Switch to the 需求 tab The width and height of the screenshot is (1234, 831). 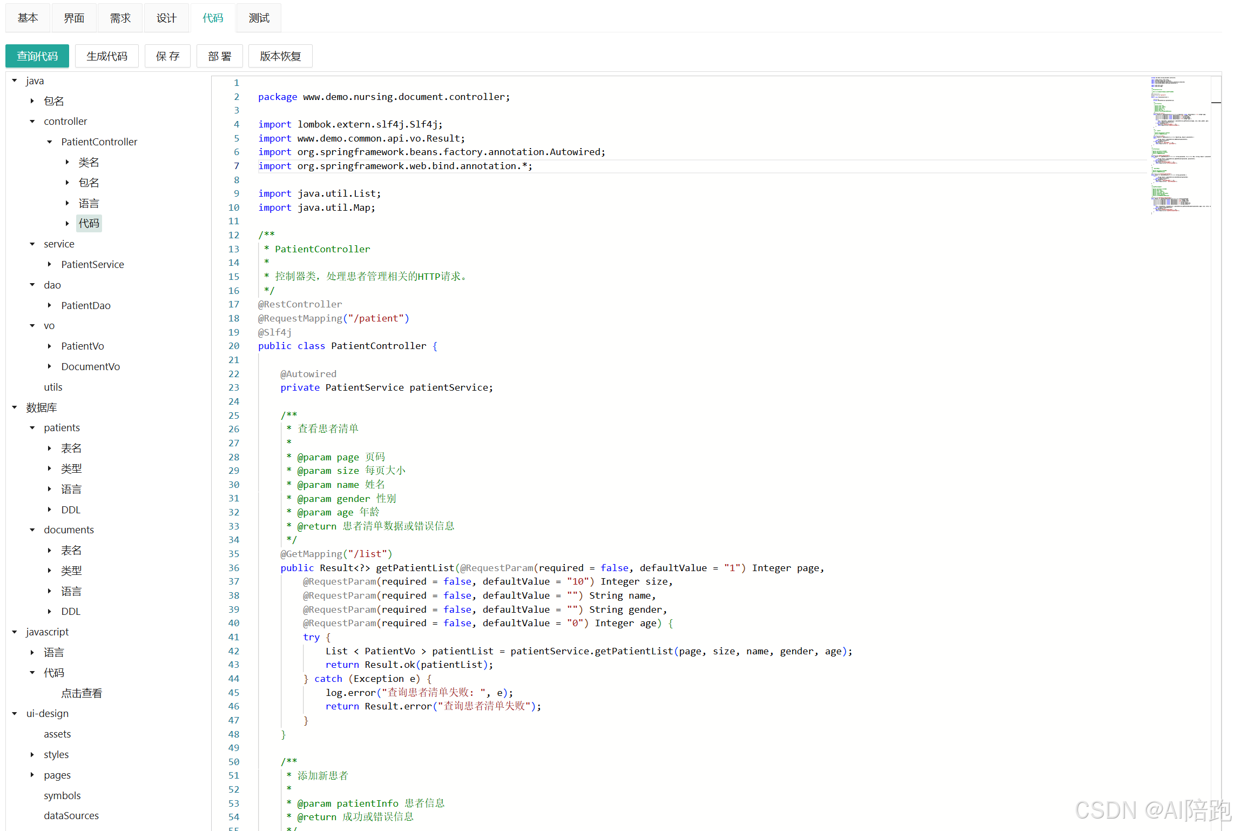coord(120,18)
